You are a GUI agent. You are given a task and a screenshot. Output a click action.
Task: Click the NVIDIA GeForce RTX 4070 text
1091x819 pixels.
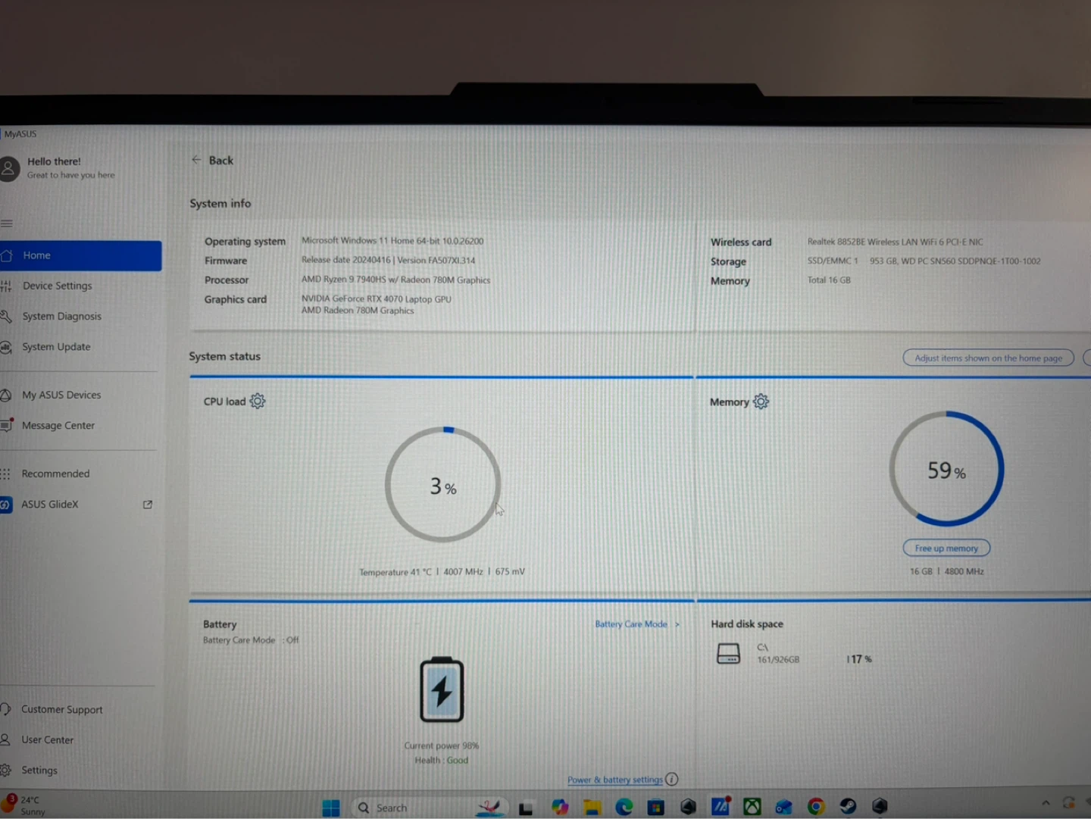coord(377,299)
